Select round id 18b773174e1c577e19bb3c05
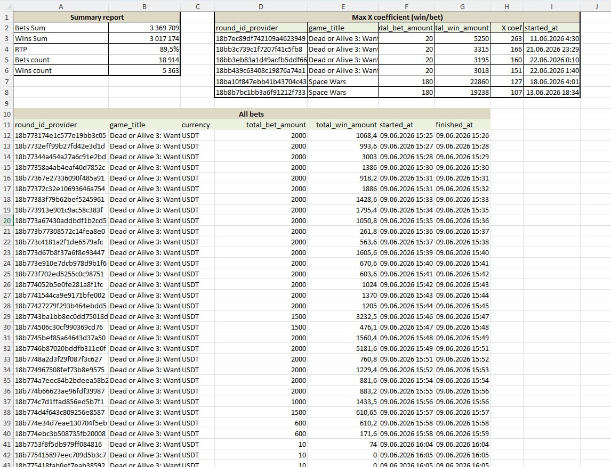This screenshot has width=611, height=467. [61, 135]
